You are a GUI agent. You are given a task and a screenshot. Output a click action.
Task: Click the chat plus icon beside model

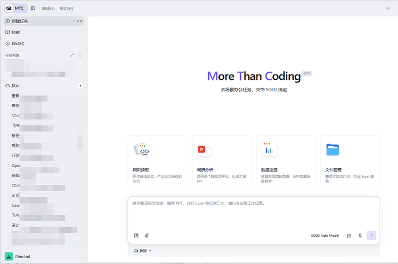tap(350, 236)
